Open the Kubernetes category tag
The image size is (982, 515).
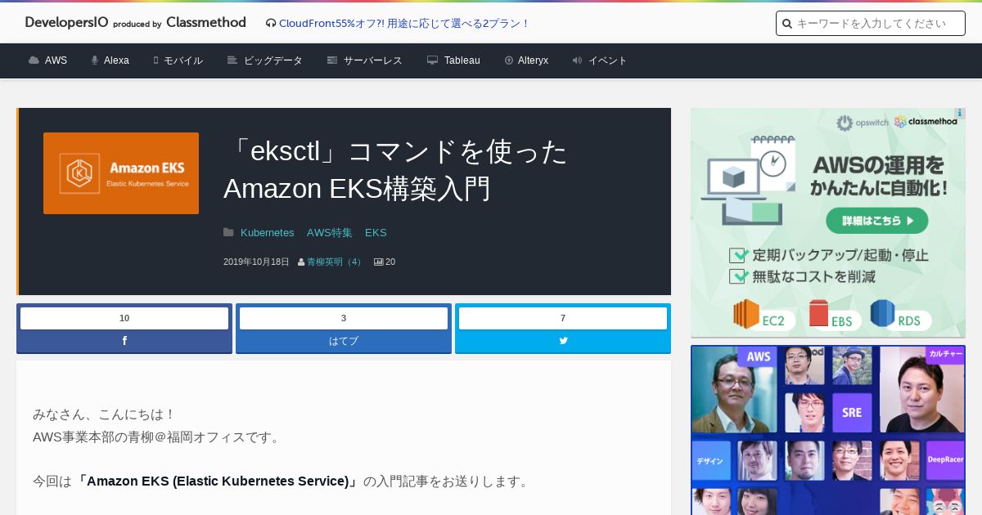pos(267,233)
